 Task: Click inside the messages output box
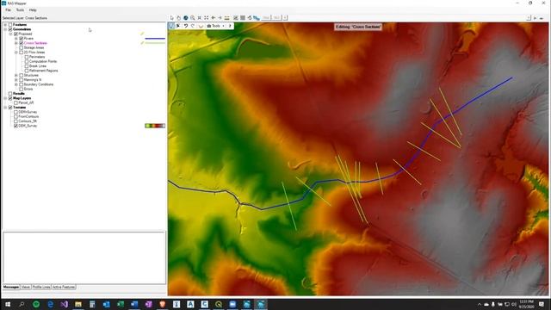[84, 257]
